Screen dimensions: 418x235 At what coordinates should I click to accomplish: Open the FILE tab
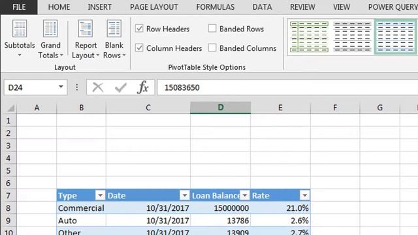[x=19, y=7]
